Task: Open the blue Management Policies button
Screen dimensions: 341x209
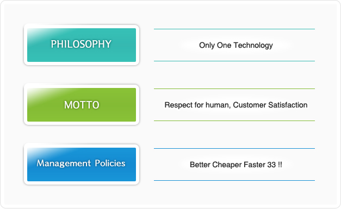Action: click(x=82, y=164)
